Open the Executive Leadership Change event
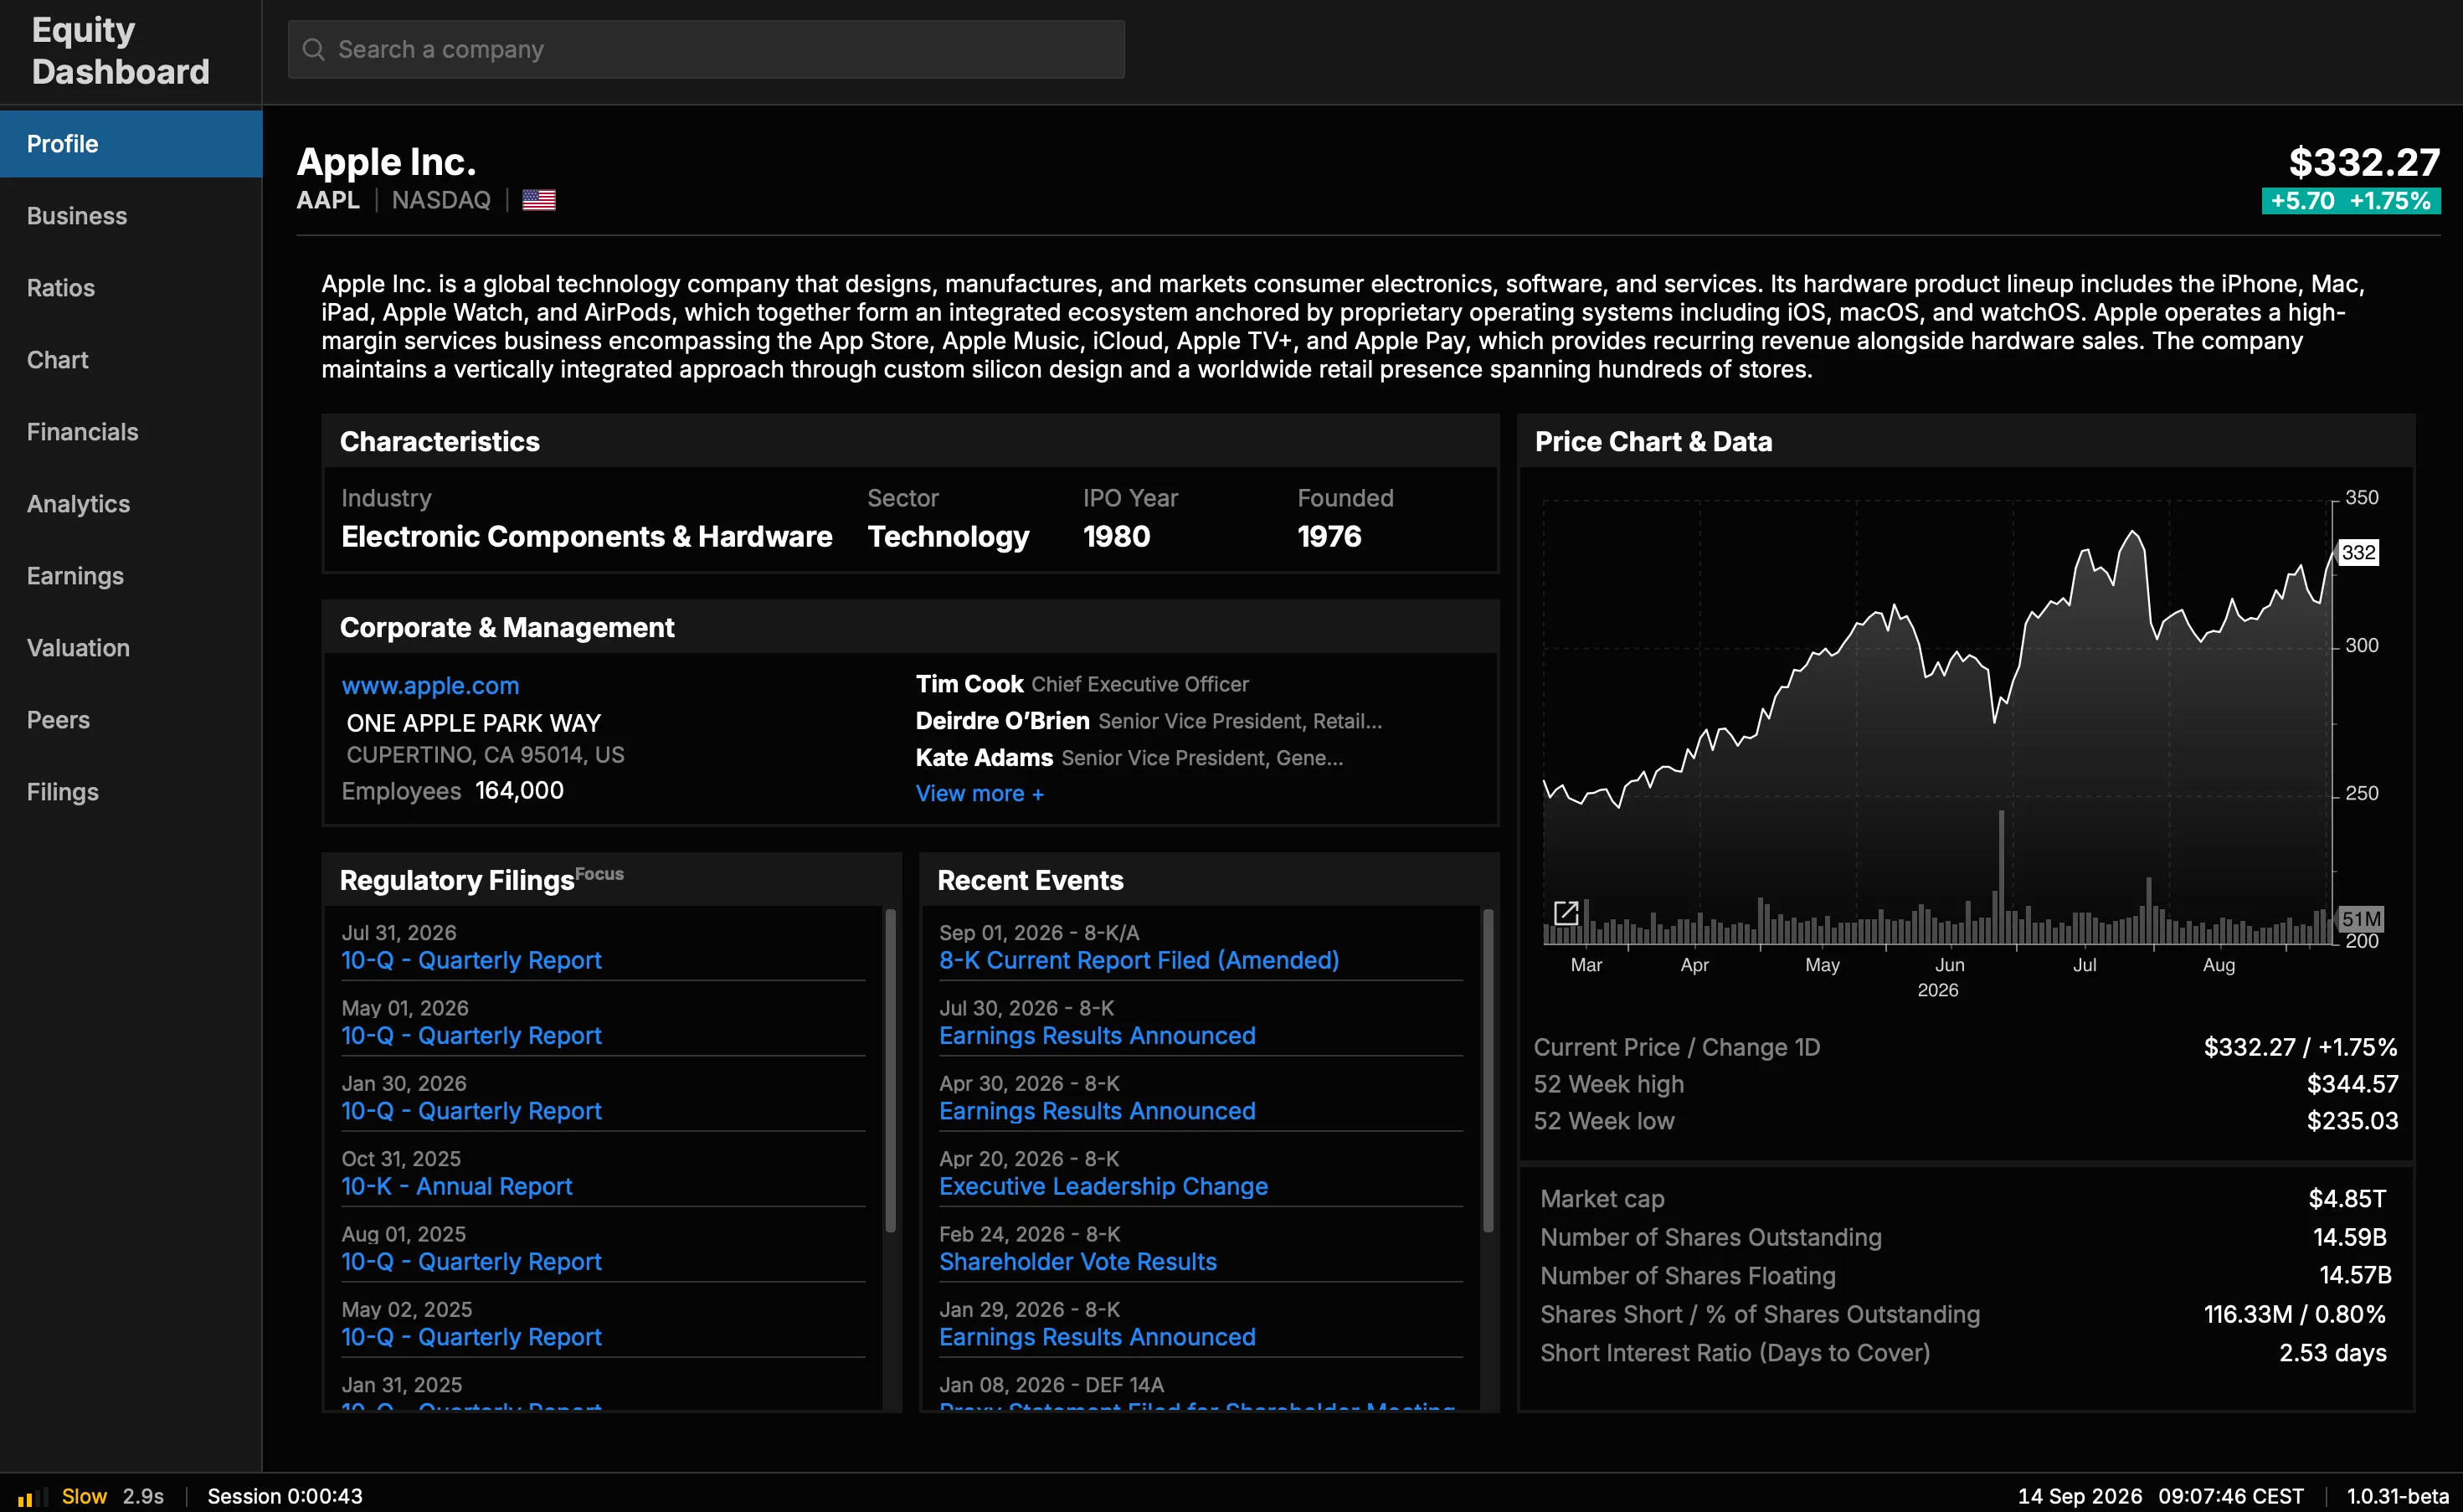Image resolution: width=2463 pixels, height=1512 pixels. coord(1103,1186)
